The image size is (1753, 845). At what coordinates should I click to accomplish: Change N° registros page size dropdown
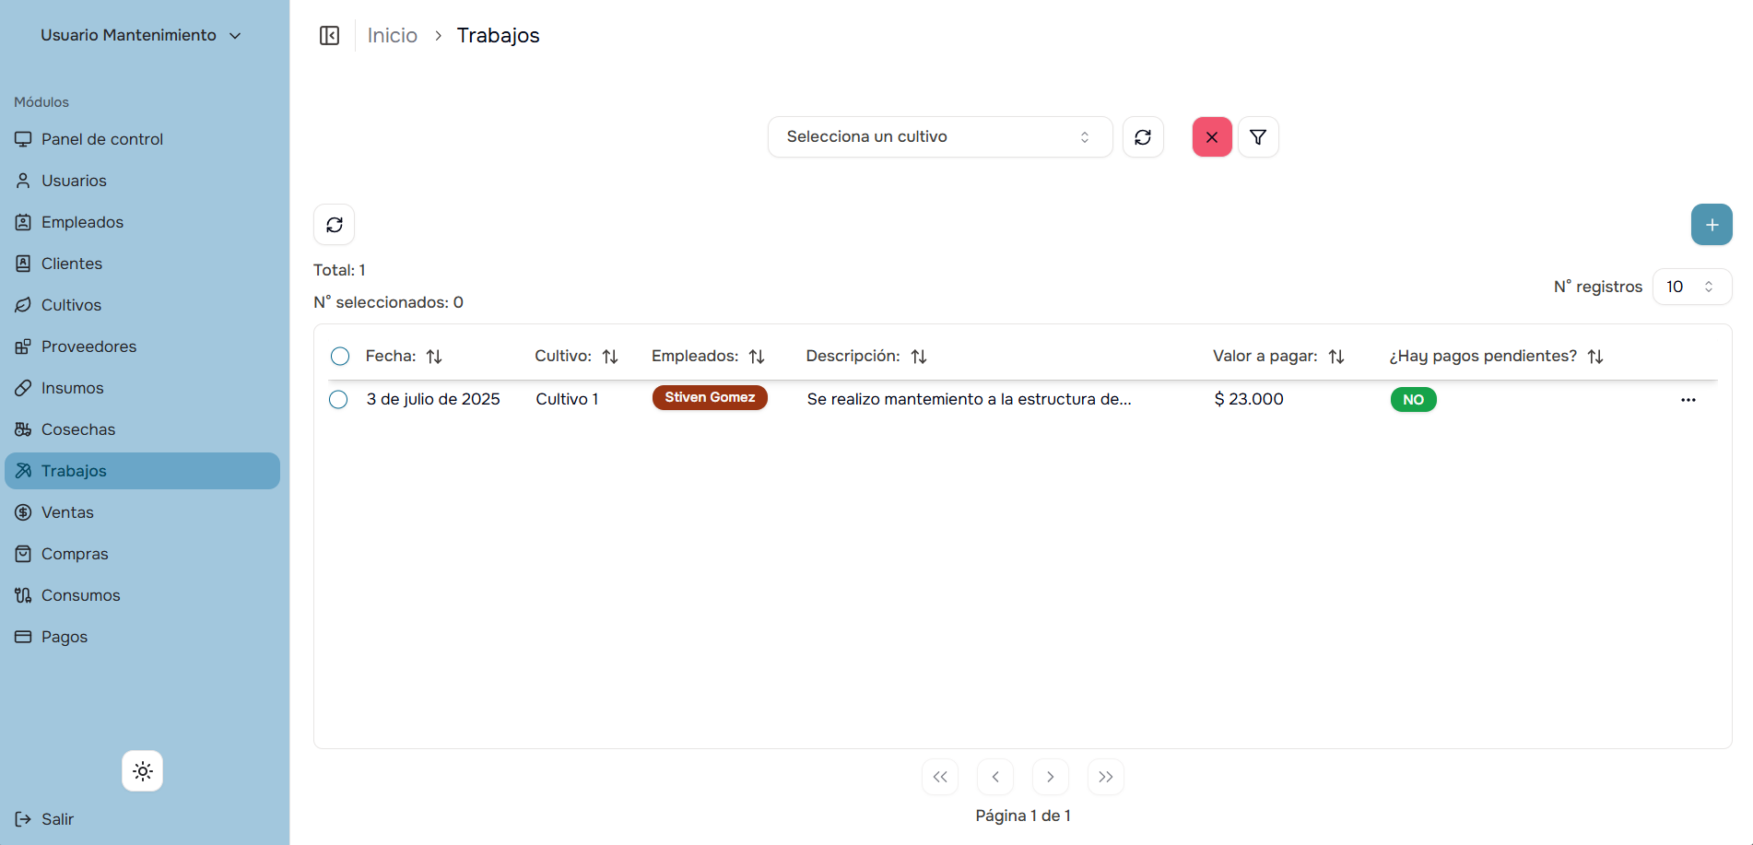coord(1691,287)
